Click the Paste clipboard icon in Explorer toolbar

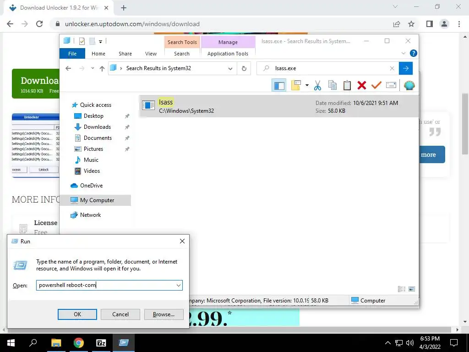click(347, 86)
